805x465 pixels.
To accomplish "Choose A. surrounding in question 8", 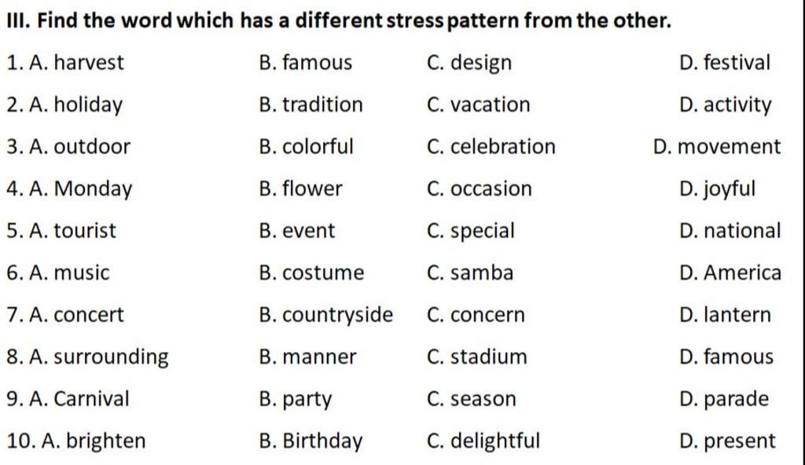I will [x=98, y=357].
